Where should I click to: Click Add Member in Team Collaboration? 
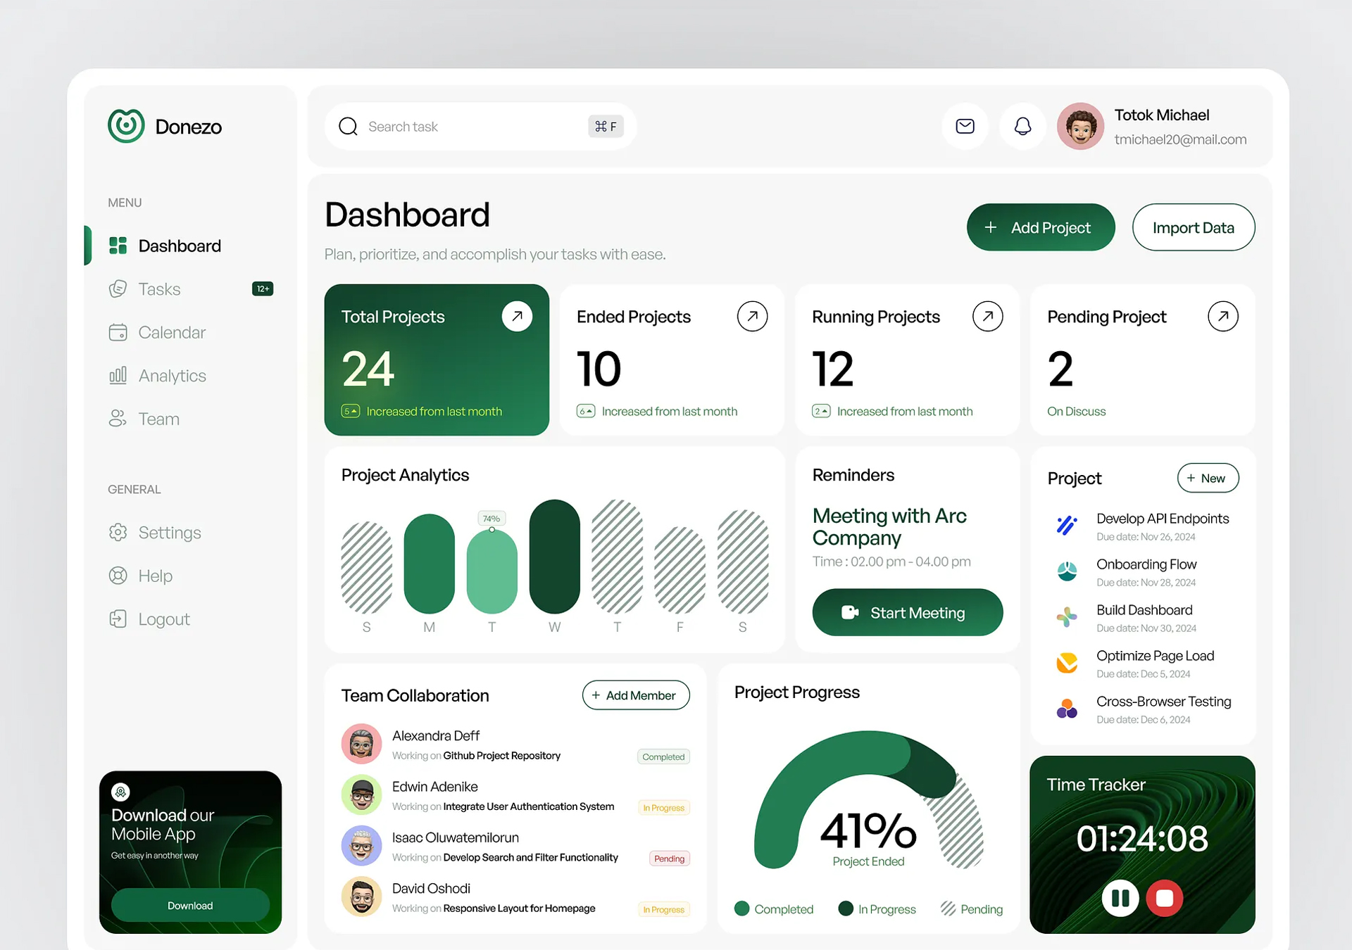pyautogui.click(x=635, y=695)
